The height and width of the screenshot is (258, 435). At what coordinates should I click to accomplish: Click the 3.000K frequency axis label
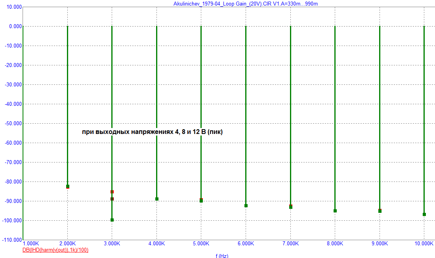point(112,244)
